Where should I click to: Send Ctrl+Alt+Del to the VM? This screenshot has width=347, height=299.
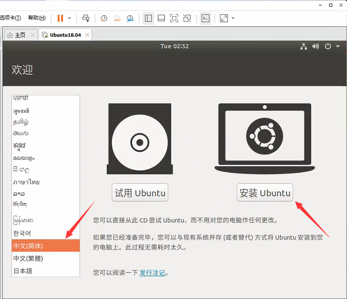click(86, 18)
